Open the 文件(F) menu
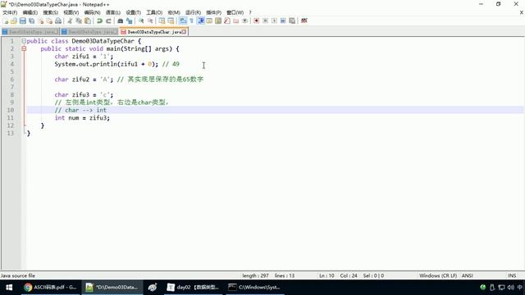525x295 pixels. pos(10,12)
